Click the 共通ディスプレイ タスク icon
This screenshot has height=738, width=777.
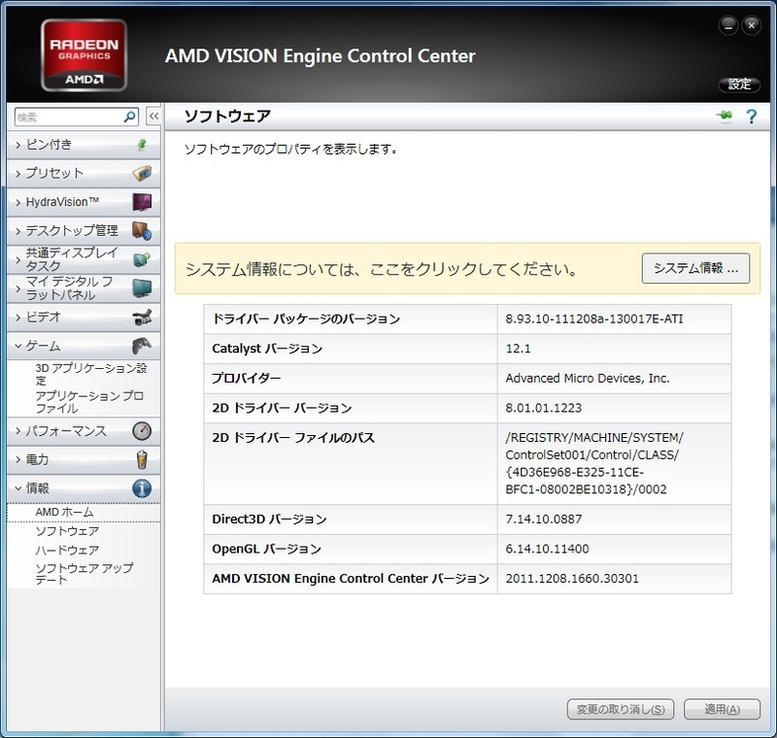pyautogui.click(x=142, y=259)
